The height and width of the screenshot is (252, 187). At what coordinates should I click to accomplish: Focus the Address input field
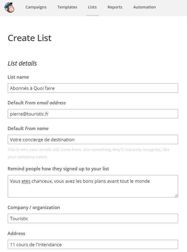point(93,244)
